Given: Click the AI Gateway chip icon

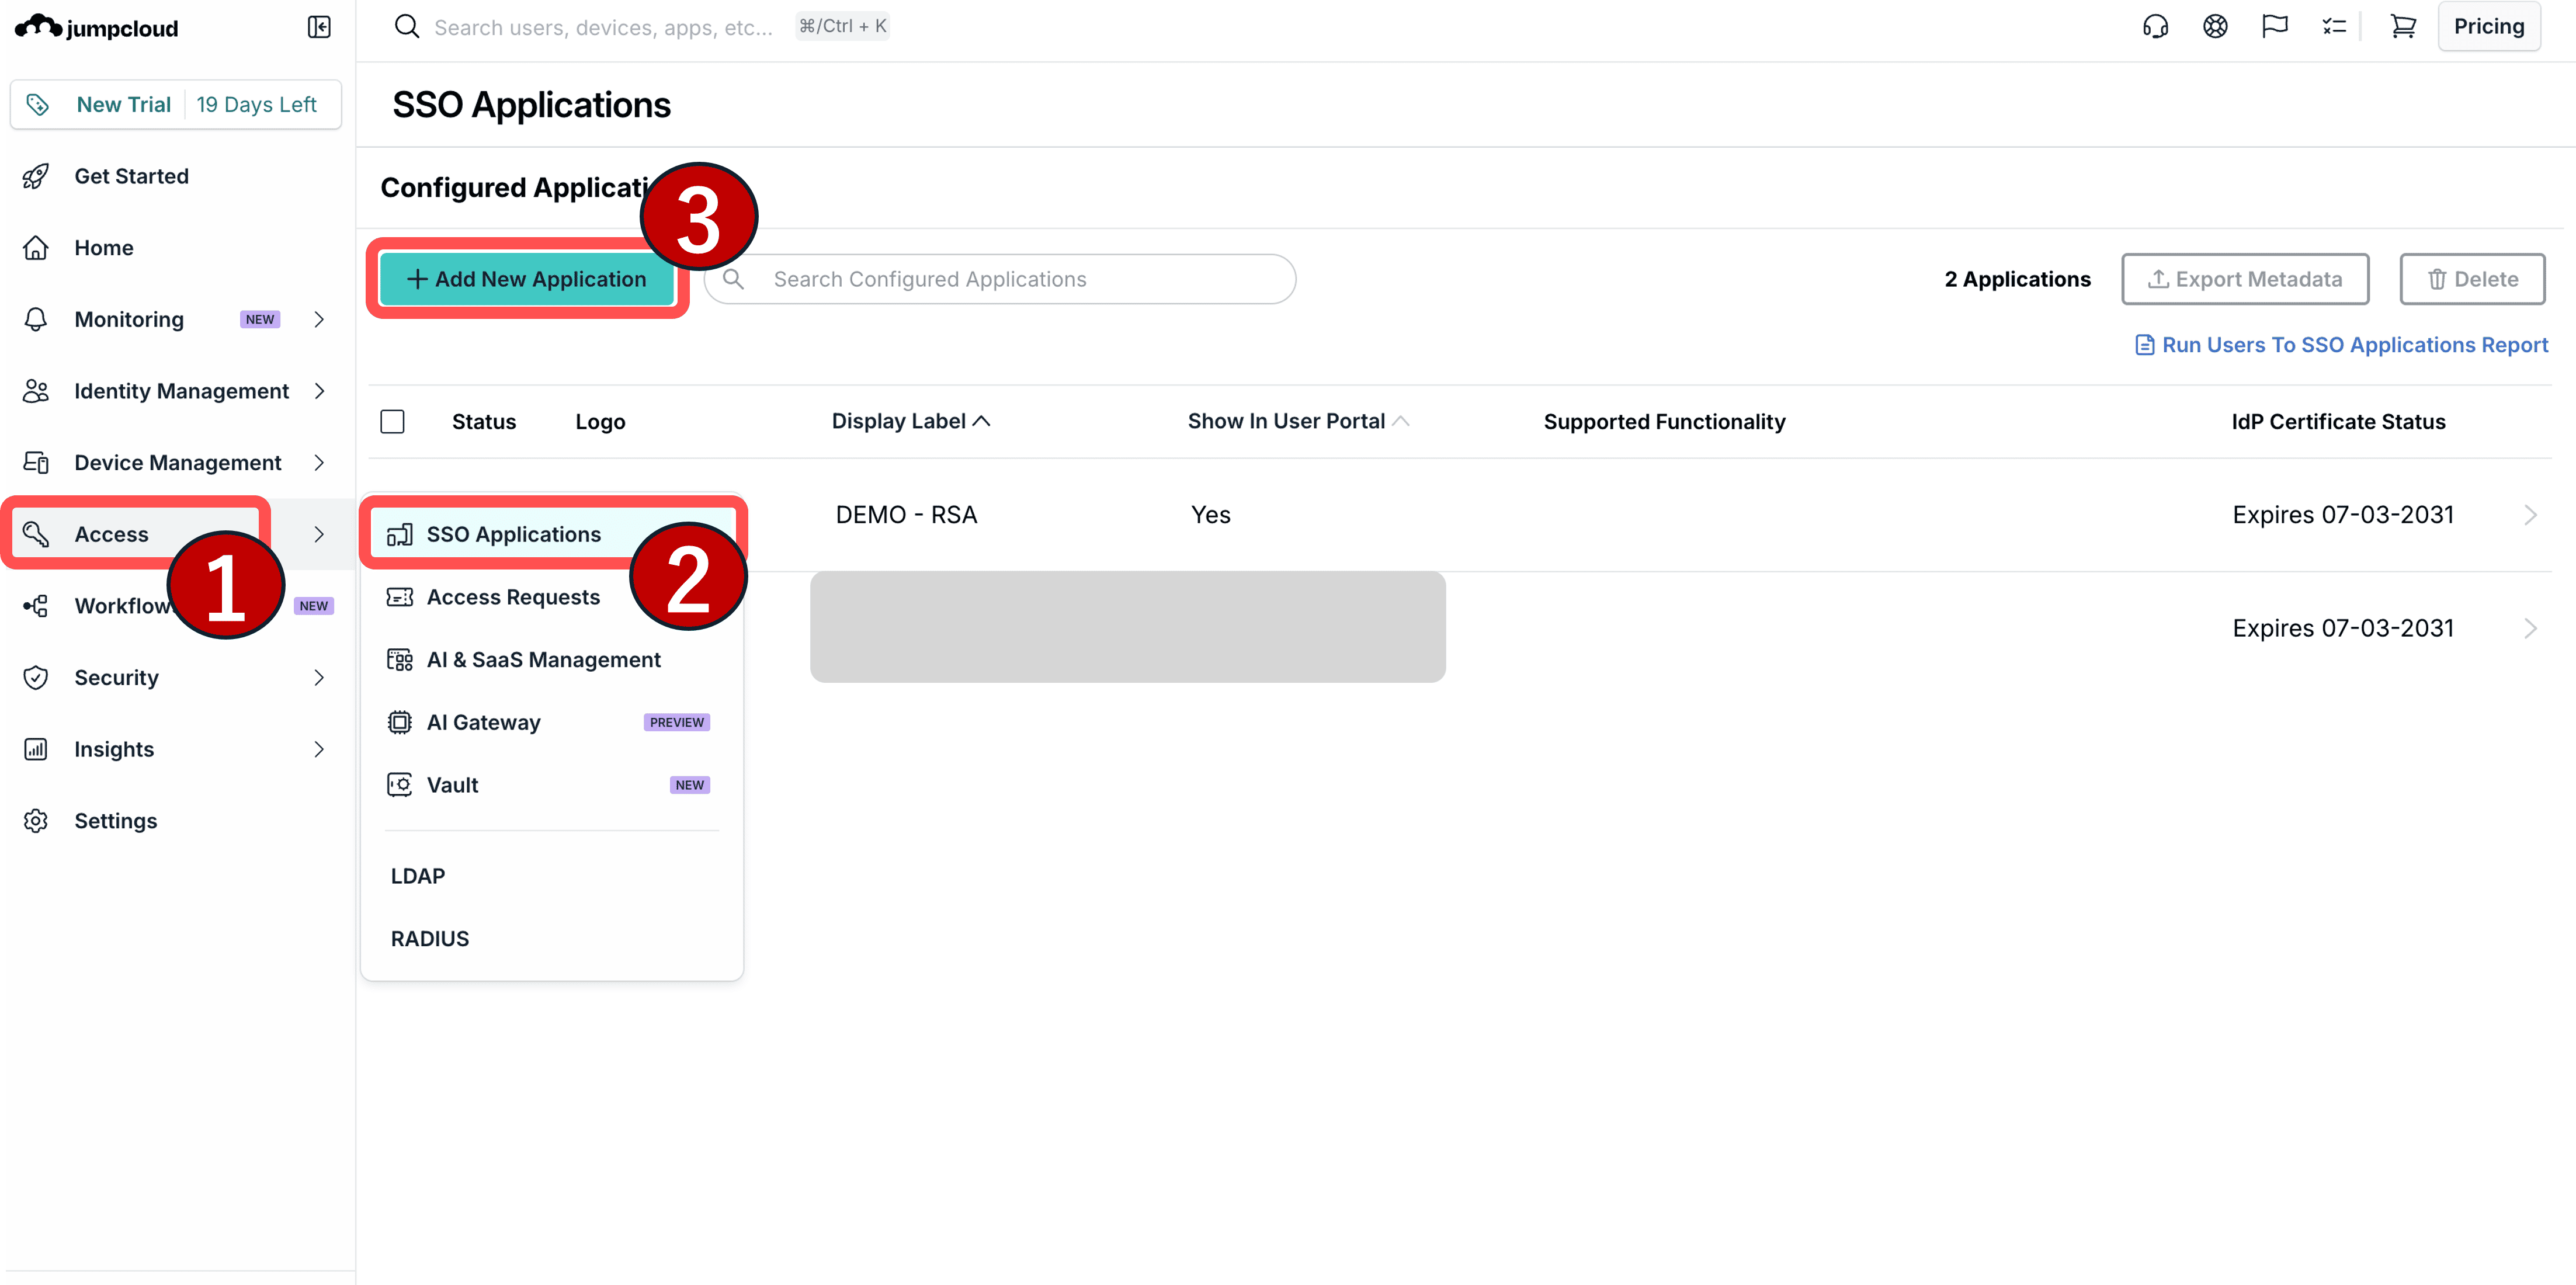Looking at the screenshot, I should 400,722.
